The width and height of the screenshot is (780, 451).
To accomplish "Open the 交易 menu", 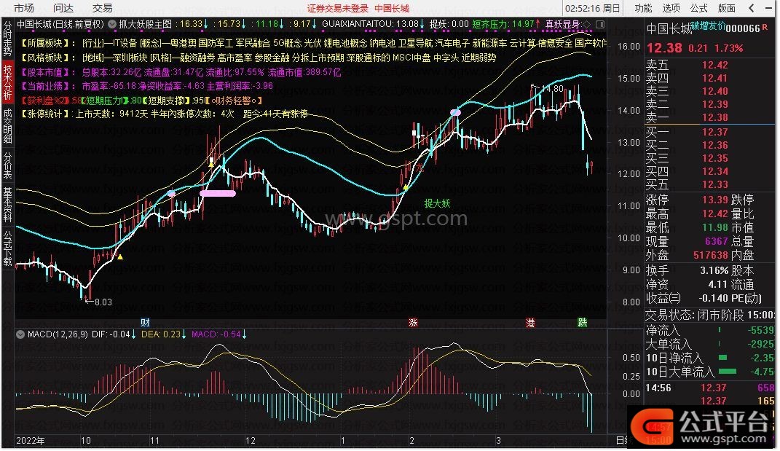I will click(x=103, y=8).
